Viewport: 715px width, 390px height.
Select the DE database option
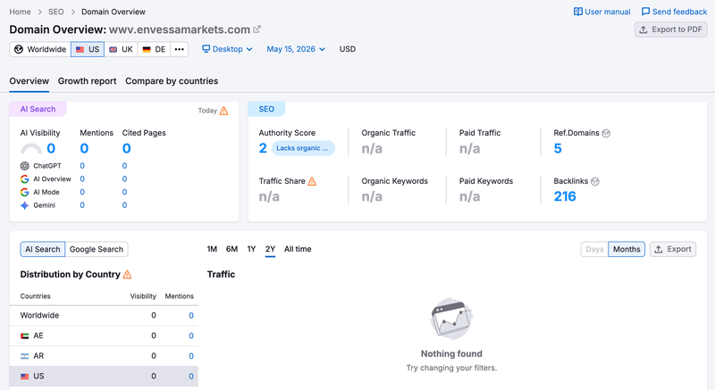154,49
